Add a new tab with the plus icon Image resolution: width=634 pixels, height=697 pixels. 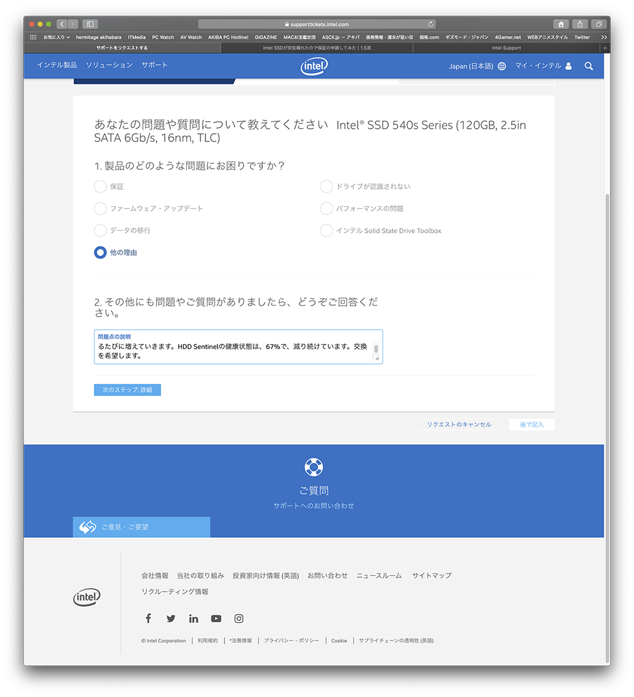tap(605, 48)
